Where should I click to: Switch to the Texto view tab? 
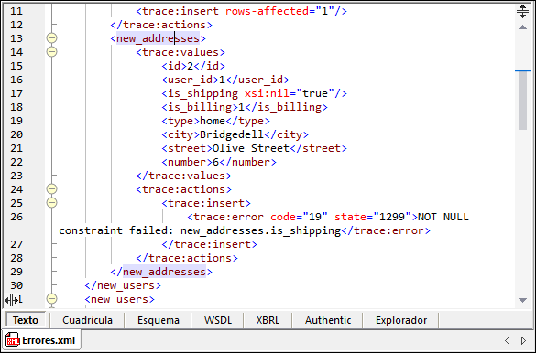[26, 320]
